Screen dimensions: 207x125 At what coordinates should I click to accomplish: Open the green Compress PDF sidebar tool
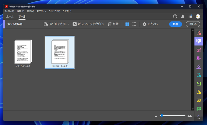pyautogui.click(x=199, y=83)
